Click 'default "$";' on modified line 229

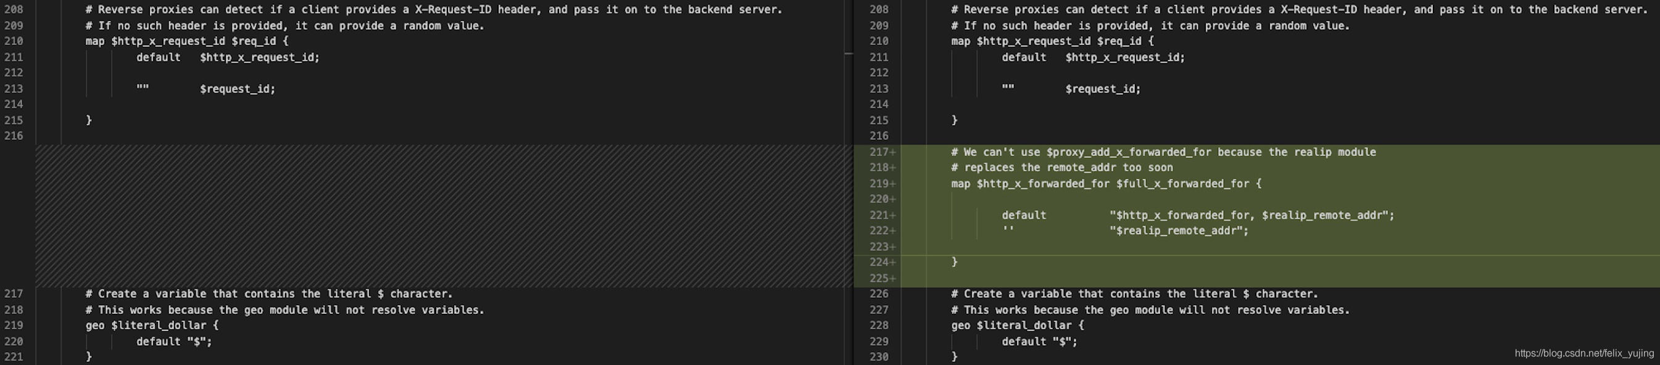[1039, 341]
